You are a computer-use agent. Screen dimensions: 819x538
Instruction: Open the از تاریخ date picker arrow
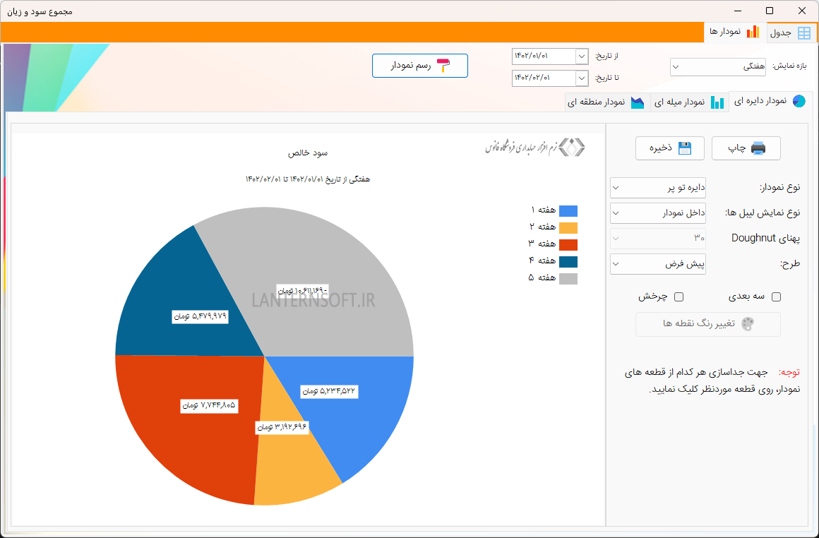[x=582, y=56]
